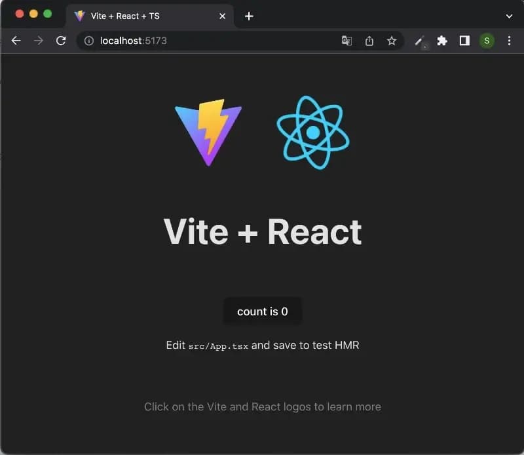Expand the tab search chevron
This screenshot has width=524, height=455.
coord(509,16)
